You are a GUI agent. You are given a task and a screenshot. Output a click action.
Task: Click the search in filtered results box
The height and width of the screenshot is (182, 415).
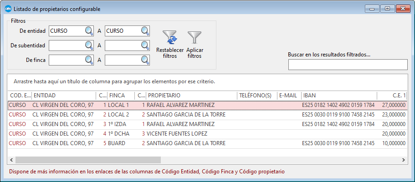[348, 65]
